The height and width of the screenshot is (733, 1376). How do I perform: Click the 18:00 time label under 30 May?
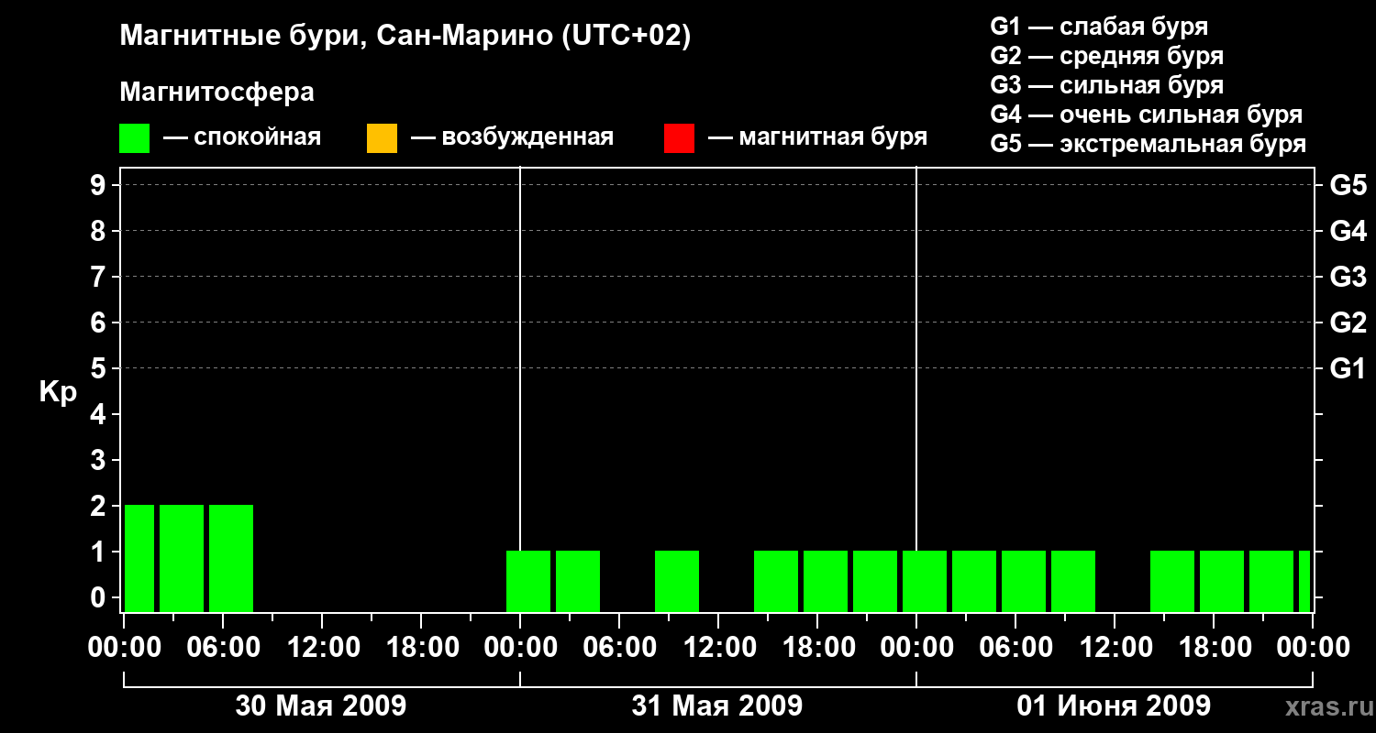pyautogui.click(x=421, y=648)
